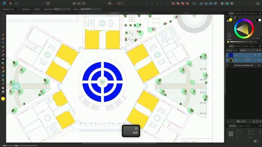
Task: Click the Tolerance percentage field
Action: (13, 9)
